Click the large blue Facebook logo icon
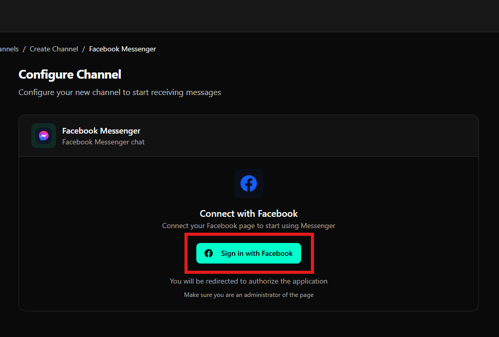 coord(249,183)
